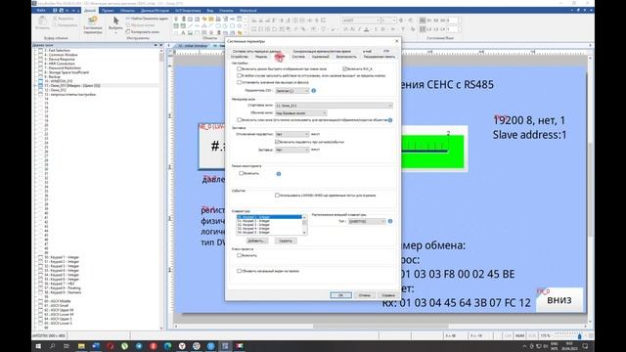Pin the window tree panel
The width and height of the screenshot is (626, 352).
click(x=156, y=45)
